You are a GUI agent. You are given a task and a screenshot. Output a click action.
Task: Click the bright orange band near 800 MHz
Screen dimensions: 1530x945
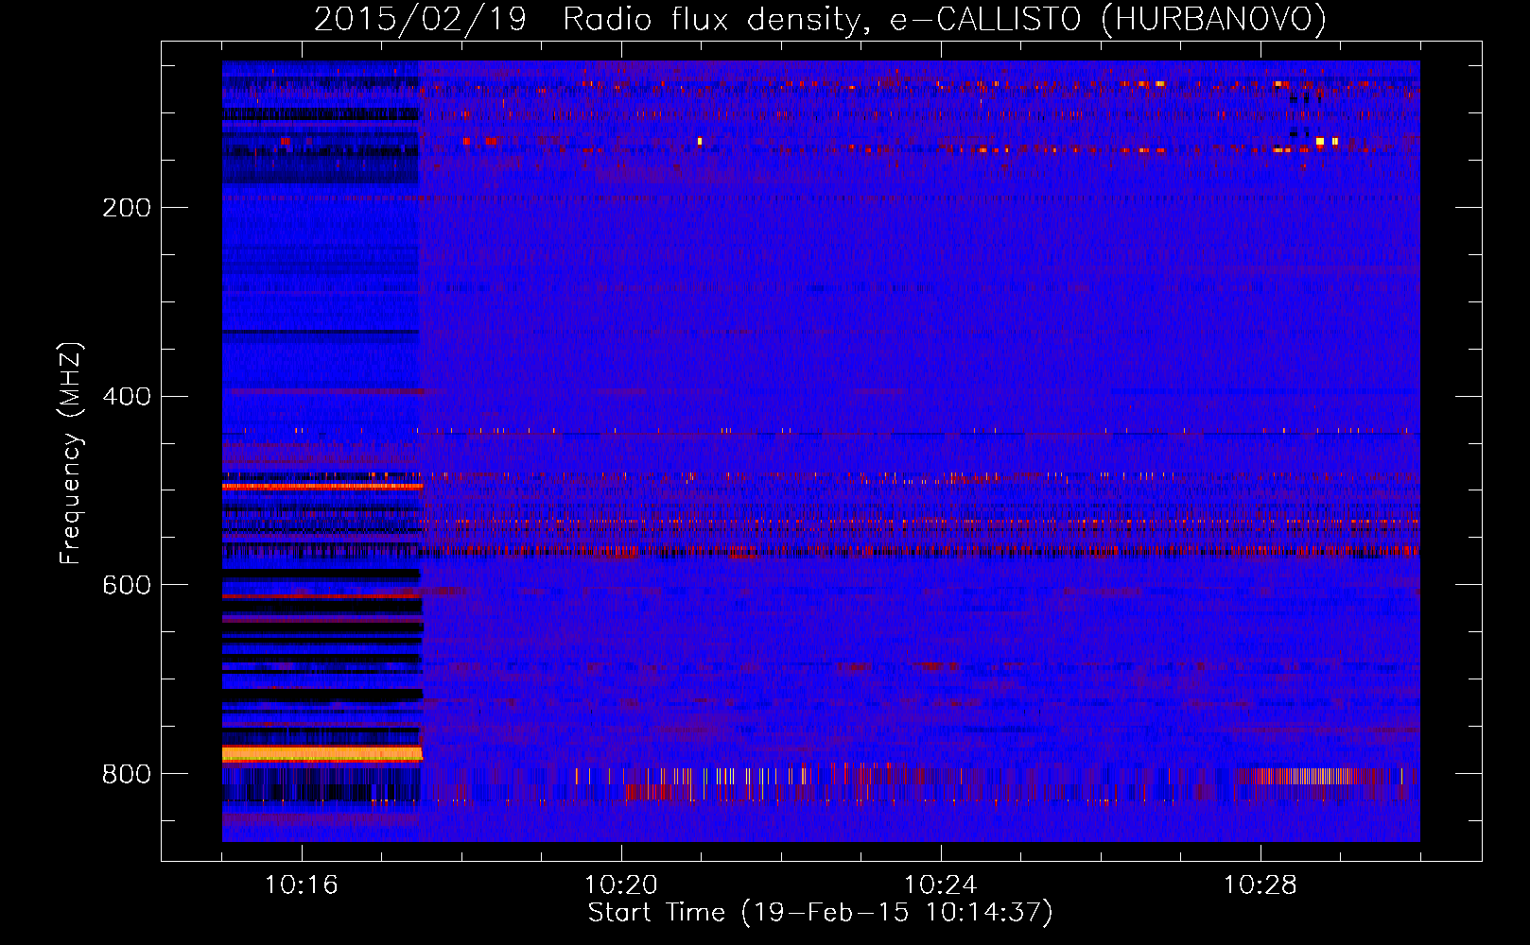pyautogui.click(x=322, y=754)
